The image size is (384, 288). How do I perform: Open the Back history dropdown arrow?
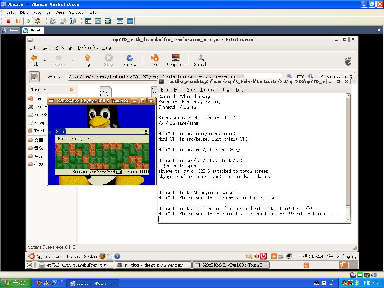pos(45,60)
